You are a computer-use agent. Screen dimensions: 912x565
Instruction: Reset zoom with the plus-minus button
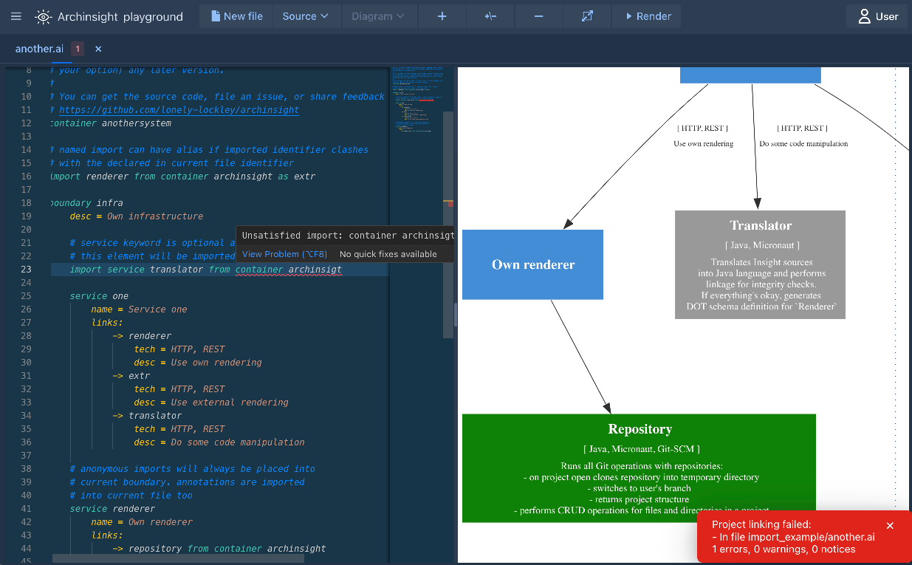[490, 16]
